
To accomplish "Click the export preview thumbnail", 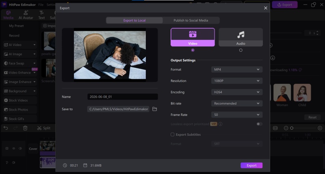I will (x=110, y=55).
